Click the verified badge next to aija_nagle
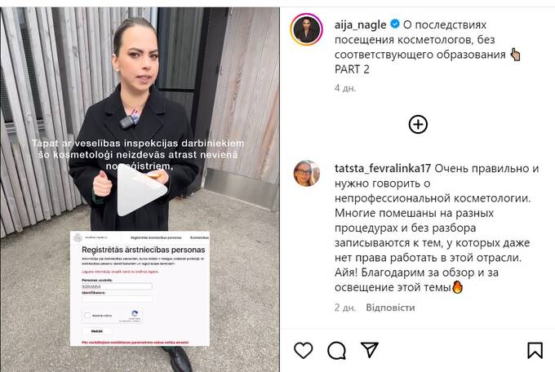Screen dimensions: 555x372 click(395, 24)
